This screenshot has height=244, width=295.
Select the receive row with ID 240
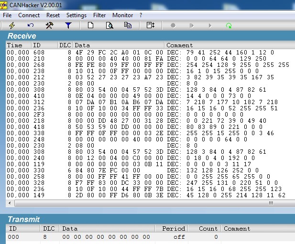[x=150, y=158]
